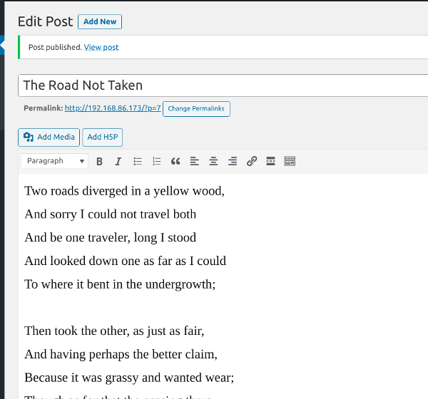Place cursor in line "And sorry I could not travel both"
428x399 pixels.
111,214
